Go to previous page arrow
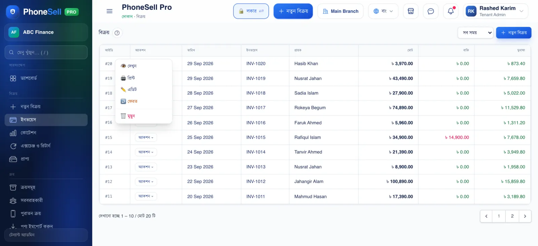The height and width of the screenshot is (246, 538). (486, 216)
